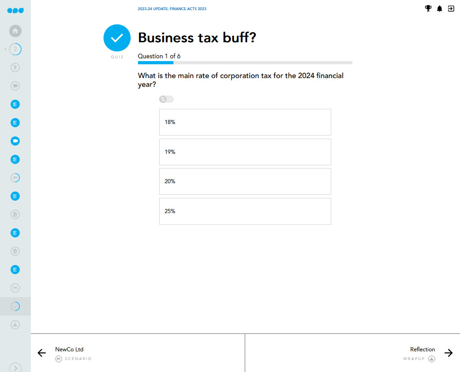Viewport: 460px width, 372px height.
Task: Select the 18% answer option
Action: pyautogui.click(x=245, y=122)
